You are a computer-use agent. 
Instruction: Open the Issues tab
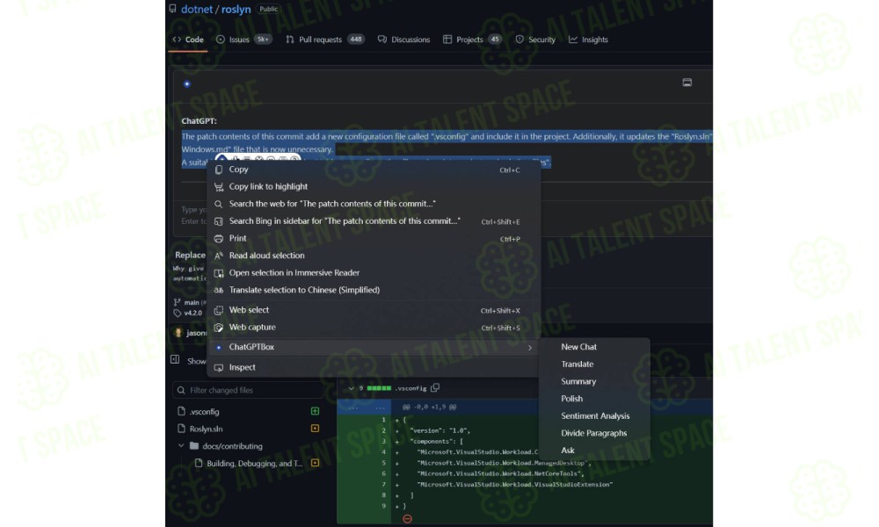tap(243, 40)
